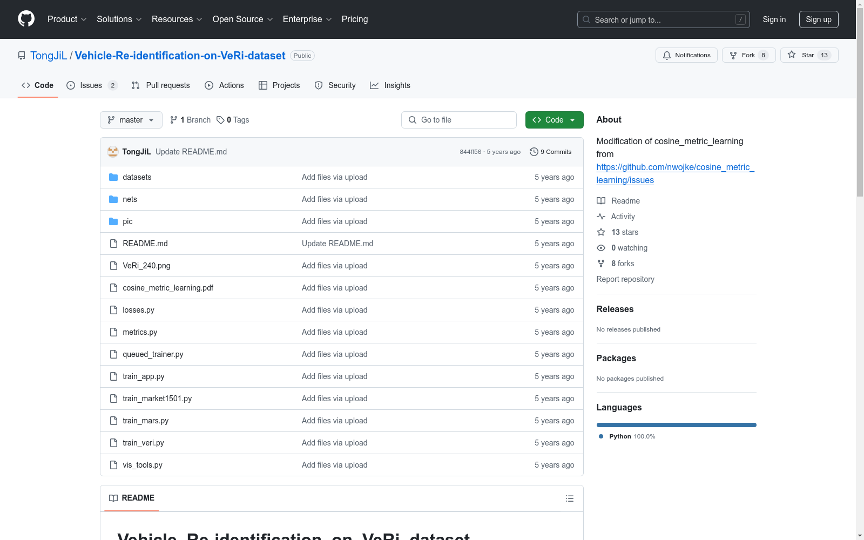
Task: Open the train_app.py file
Action: pyautogui.click(x=143, y=376)
